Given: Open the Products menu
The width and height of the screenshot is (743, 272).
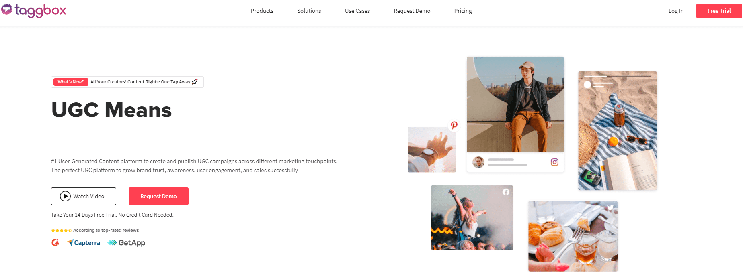Looking at the screenshot, I should pos(262,11).
